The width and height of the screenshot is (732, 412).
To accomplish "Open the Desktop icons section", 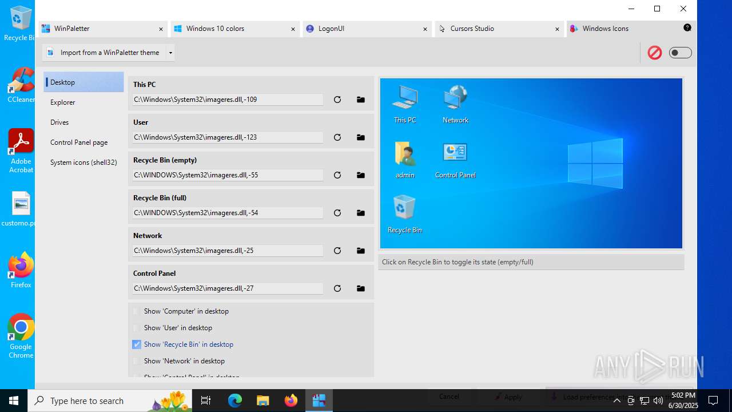I will pos(83,82).
